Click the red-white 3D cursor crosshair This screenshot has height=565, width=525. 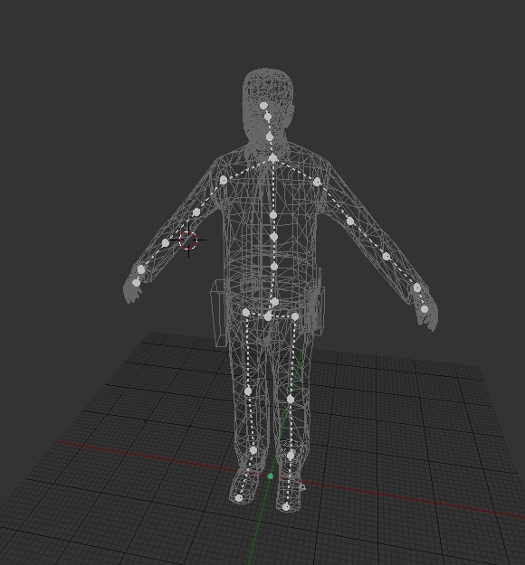tap(188, 240)
